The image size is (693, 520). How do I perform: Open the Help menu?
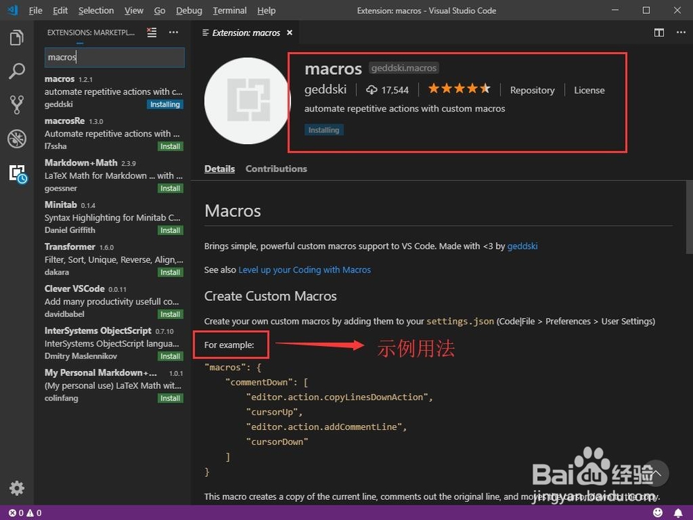(267, 10)
